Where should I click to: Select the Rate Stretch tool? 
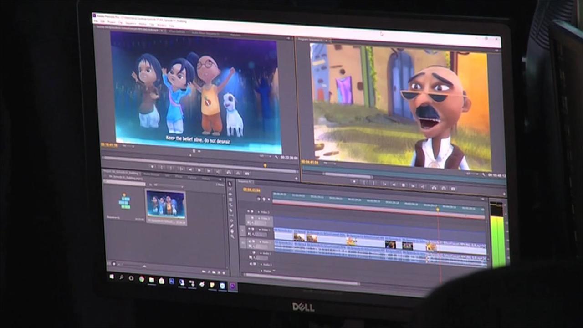click(x=231, y=205)
